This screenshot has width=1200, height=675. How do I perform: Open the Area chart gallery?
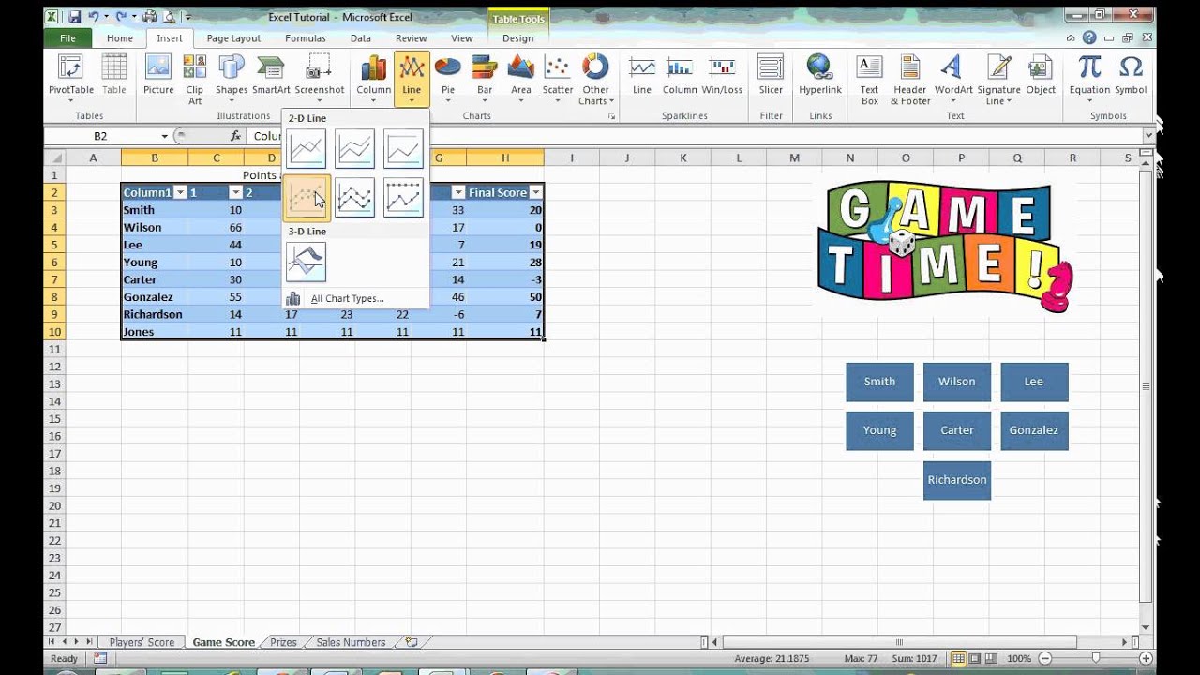tap(521, 78)
